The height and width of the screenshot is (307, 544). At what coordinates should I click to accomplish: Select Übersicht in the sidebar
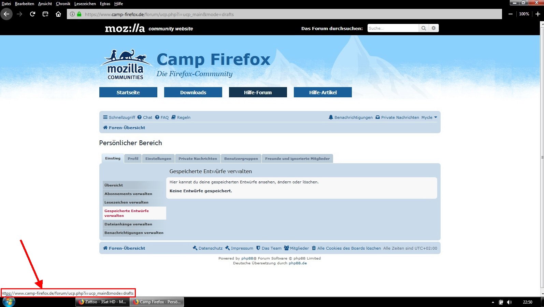[x=134, y=185]
